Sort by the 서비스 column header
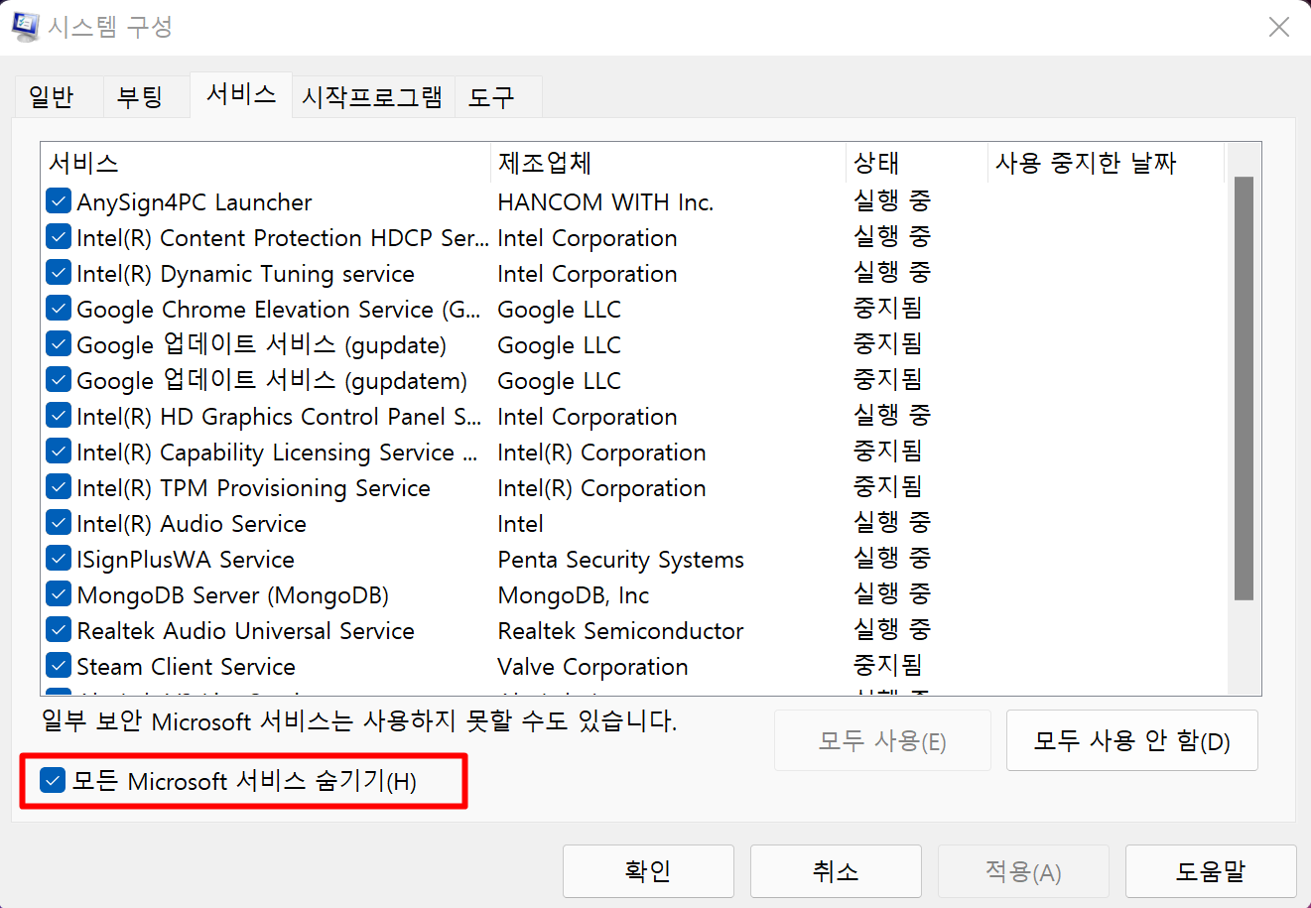The image size is (1311, 908). tap(266, 163)
